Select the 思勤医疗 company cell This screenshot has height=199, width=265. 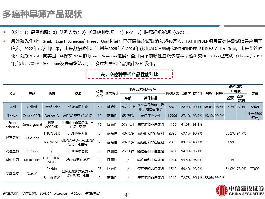(x=12, y=173)
